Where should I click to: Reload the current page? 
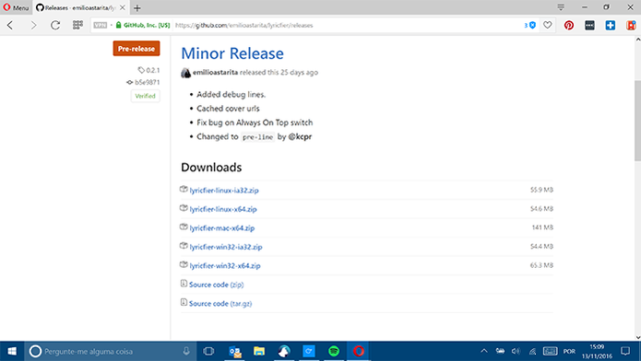pos(55,25)
